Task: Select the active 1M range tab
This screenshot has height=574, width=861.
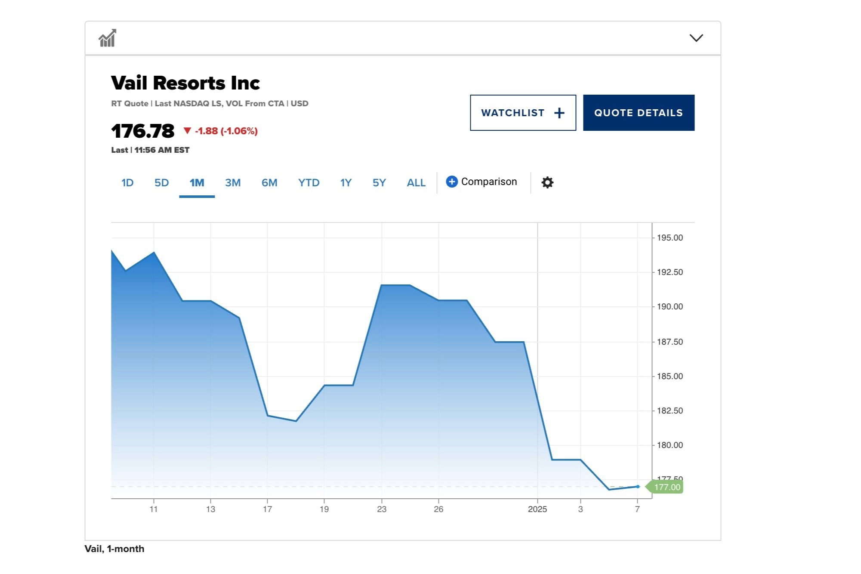Action: click(197, 183)
